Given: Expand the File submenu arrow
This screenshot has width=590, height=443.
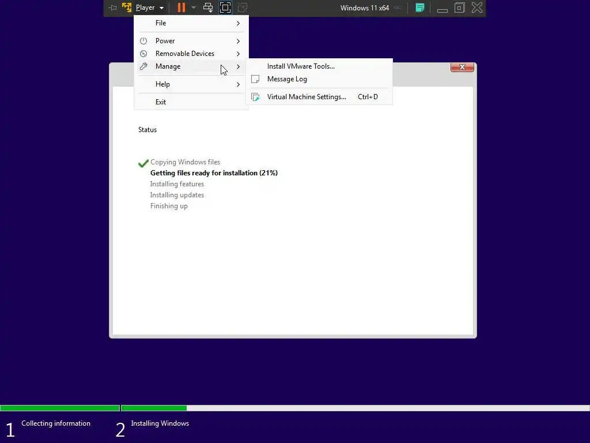Looking at the screenshot, I should tap(238, 23).
